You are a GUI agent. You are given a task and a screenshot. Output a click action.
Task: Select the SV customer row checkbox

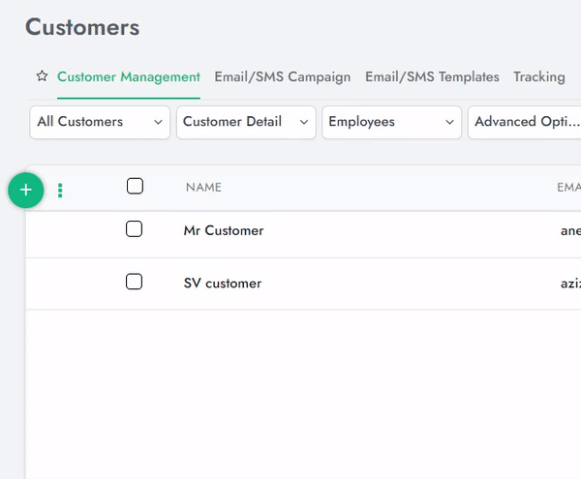135,282
